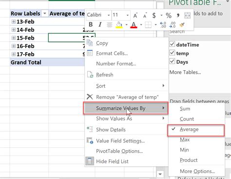This screenshot has width=231, height=179.
Task: Apply comma style
Action: (x=178, y=15)
